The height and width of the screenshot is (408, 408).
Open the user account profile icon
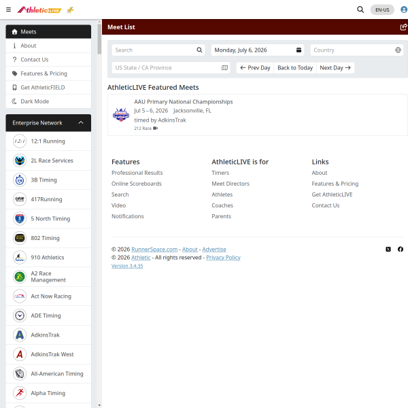tap(404, 10)
